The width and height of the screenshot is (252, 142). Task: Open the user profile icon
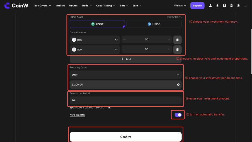[x=210, y=6]
